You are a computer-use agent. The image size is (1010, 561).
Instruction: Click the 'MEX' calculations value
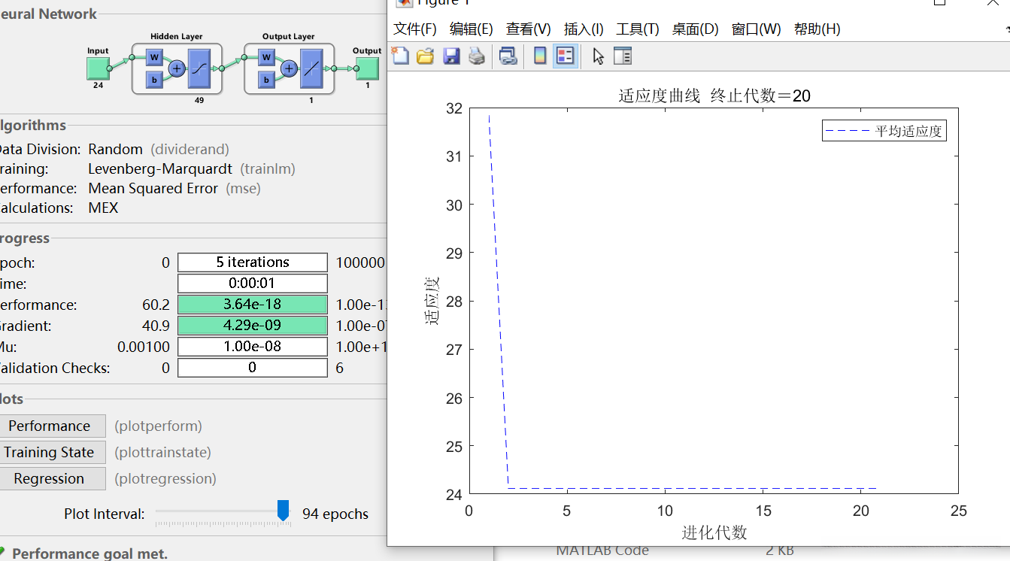tap(103, 208)
